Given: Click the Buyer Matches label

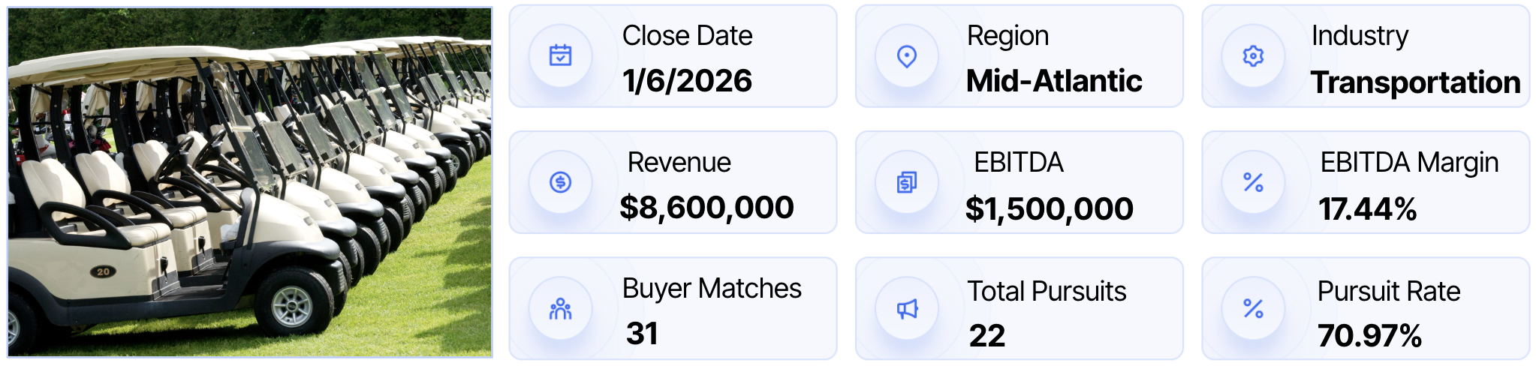Looking at the screenshot, I should click(712, 289).
